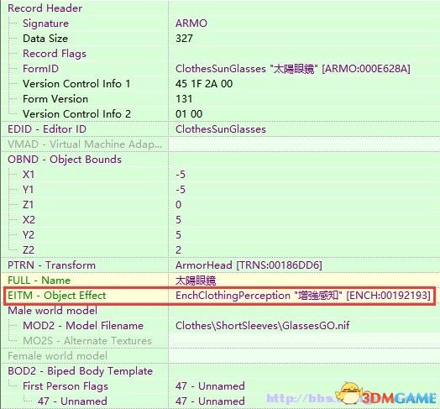
Task: Click PTRN Transform ArmorHead reference
Action: (x=249, y=265)
